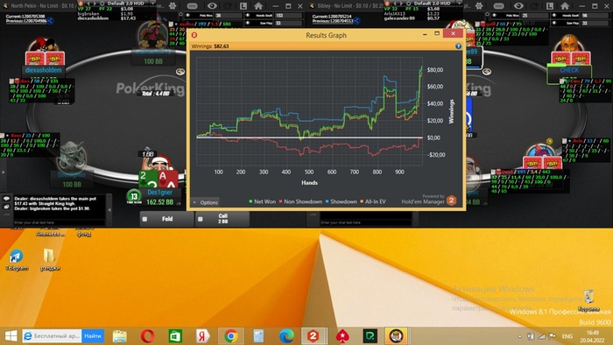Click diexasholdem player name

[44, 70]
